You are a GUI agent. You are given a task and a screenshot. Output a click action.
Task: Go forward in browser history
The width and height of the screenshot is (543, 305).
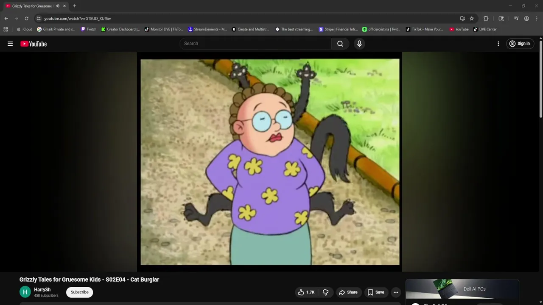[16, 19]
